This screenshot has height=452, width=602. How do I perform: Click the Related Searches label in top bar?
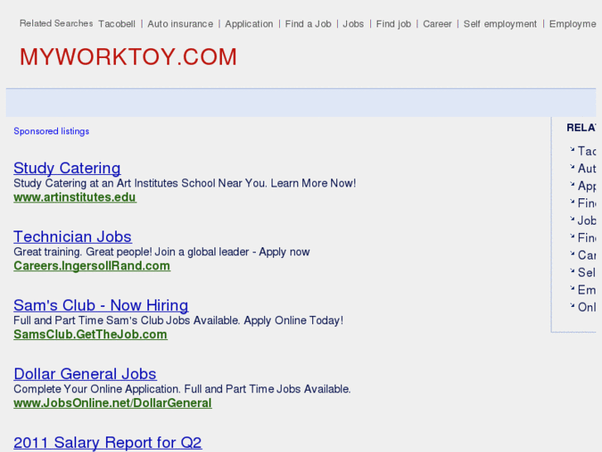coord(56,23)
